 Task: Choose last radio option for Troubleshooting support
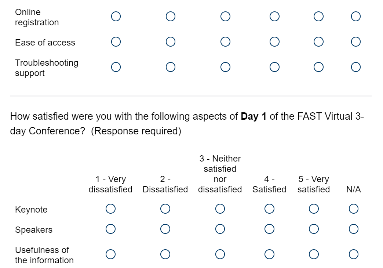(x=355, y=67)
